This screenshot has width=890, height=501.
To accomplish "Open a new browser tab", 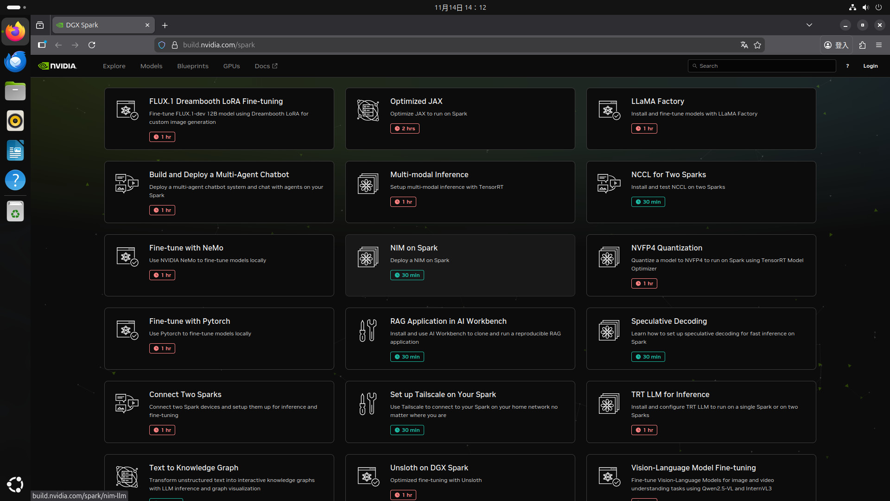I will pyautogui.click(x=165, y=25).
